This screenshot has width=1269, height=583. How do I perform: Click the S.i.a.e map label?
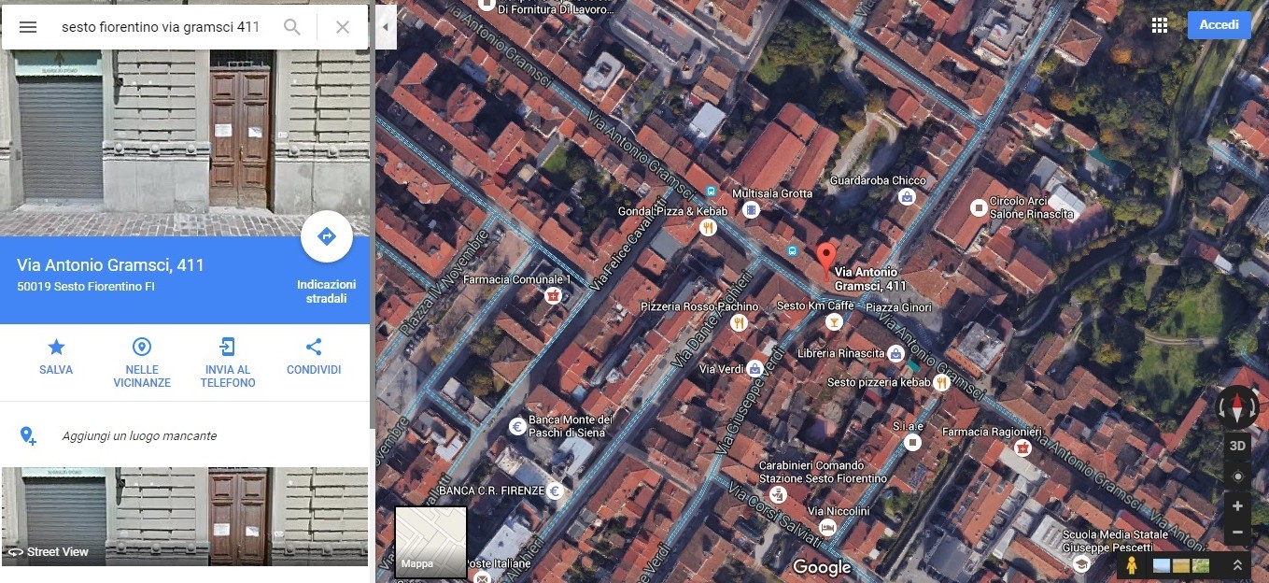tap(908, 426)
